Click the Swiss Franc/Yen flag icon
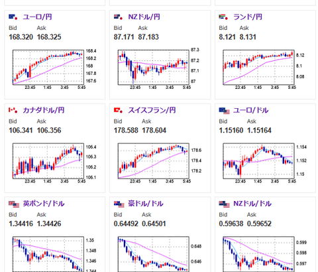The height and width of the screenshot is (272, 318). pyautogui.click(x=118, y=110)
